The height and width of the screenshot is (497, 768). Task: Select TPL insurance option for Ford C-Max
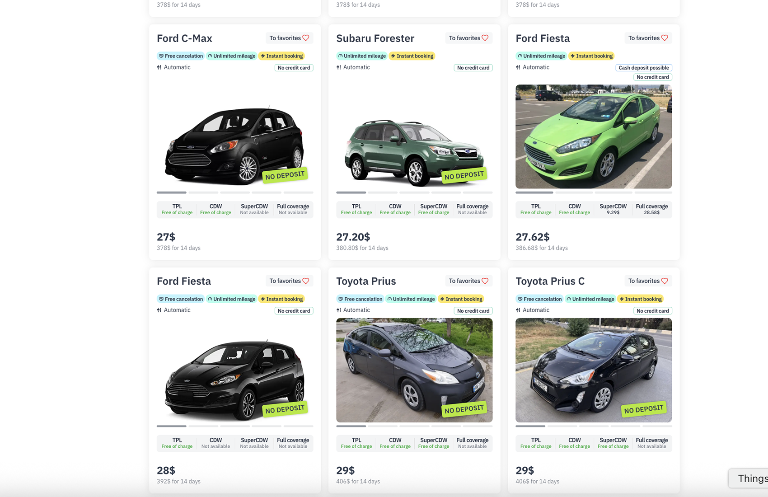point(177,209)
